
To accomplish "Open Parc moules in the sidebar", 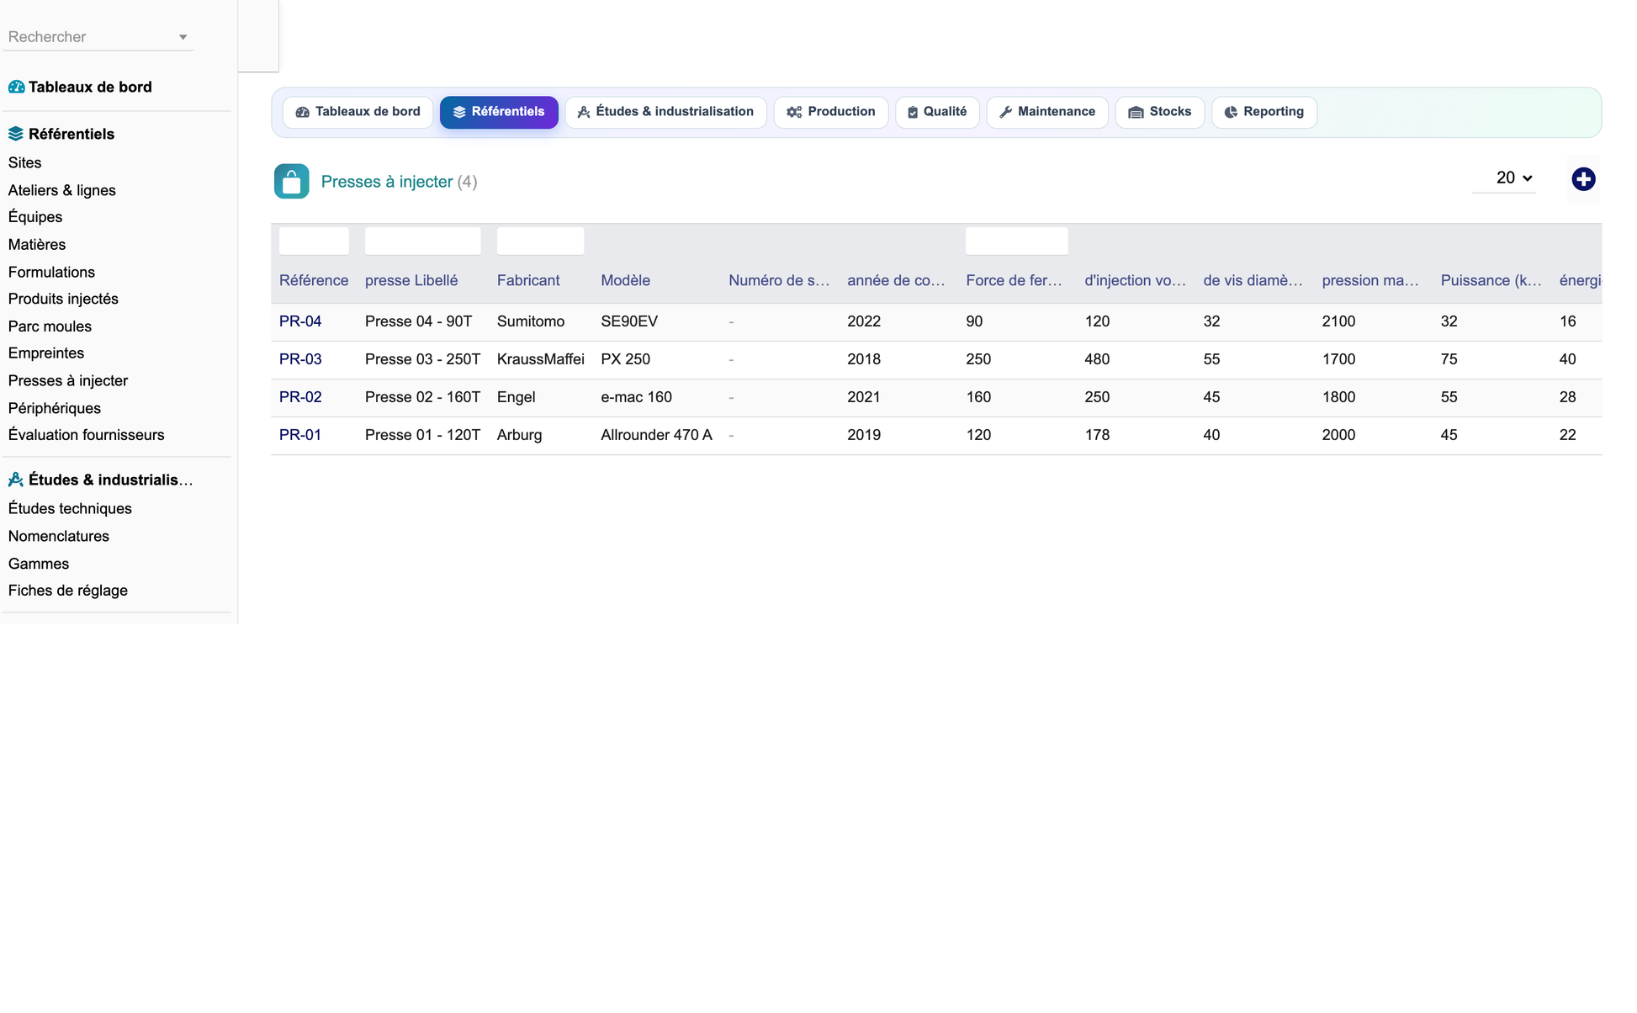I will tap(50, 326).
